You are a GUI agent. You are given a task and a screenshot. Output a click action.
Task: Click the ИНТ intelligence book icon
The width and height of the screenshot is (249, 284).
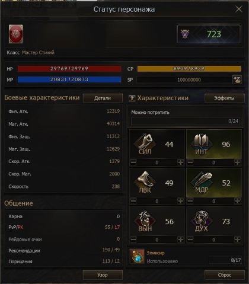pos(202,143)
